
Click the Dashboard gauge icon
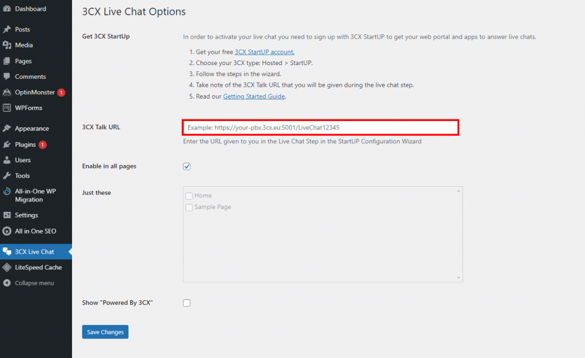[7, 9]
